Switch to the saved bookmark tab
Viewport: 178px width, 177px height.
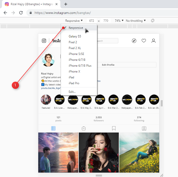pyautogui.click(x=114, y=128)
